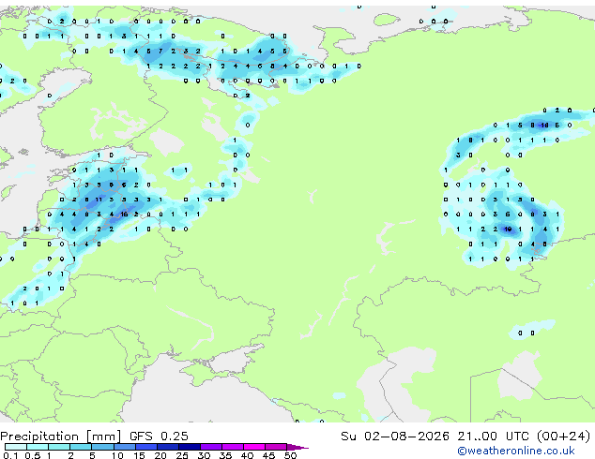Pick the 35–40 mm legend swatch

[232, 447]
